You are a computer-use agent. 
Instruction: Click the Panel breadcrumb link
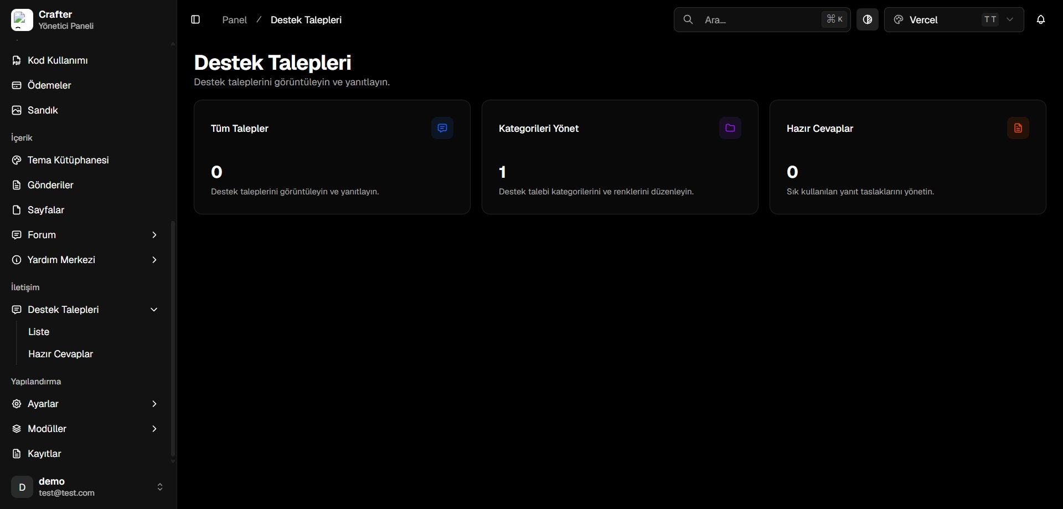point(234,20)
